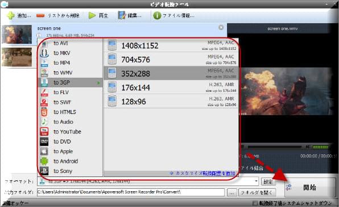Choose the 176x144 H.263 AMR preset
This screenshot has width=339, height=207.
coord(171,87)
